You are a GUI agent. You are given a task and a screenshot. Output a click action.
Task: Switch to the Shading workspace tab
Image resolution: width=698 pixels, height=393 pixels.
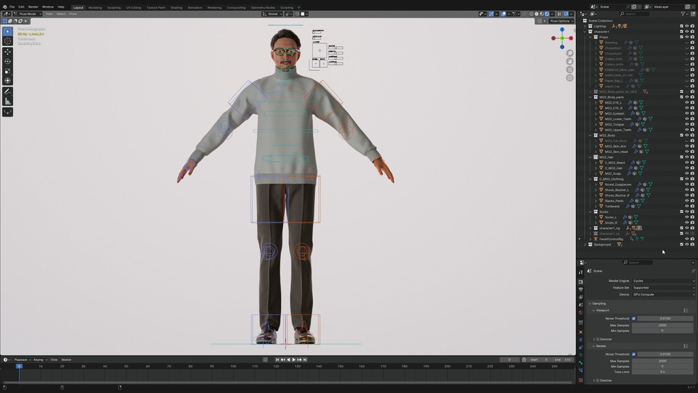176,7
